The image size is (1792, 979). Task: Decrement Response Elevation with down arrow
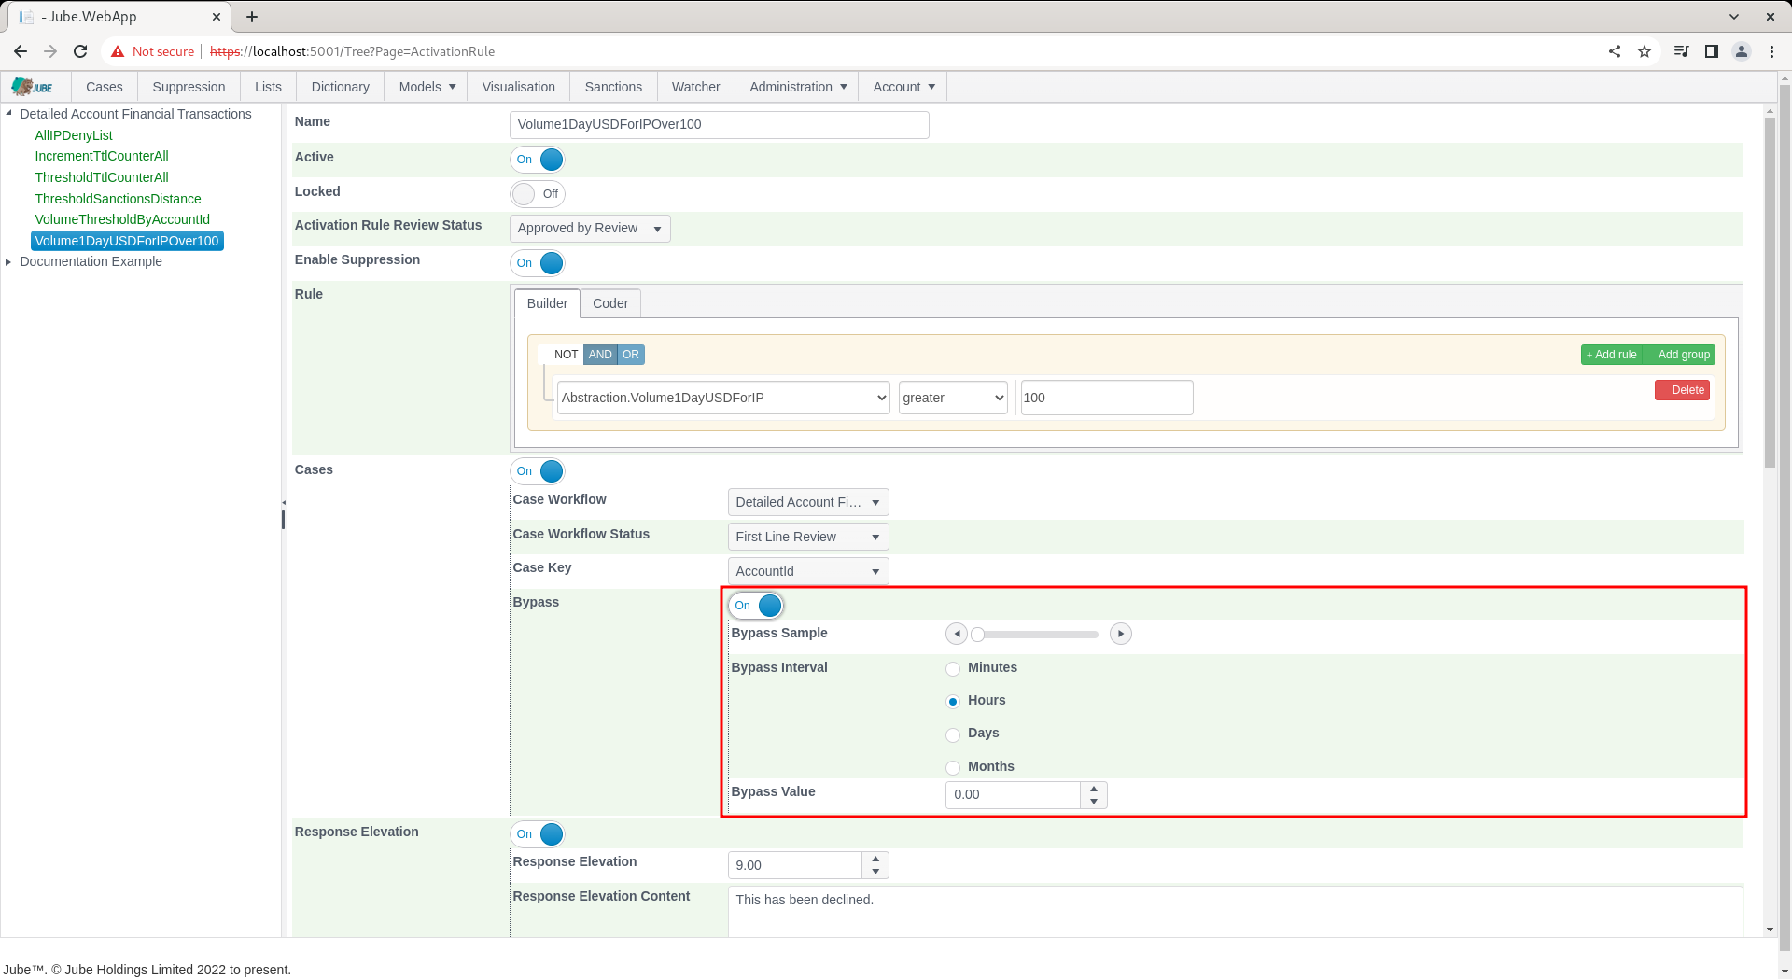click(x=875, y=872)
